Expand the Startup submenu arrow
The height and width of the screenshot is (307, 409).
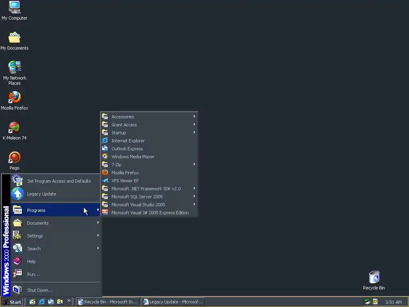point(195,132)
